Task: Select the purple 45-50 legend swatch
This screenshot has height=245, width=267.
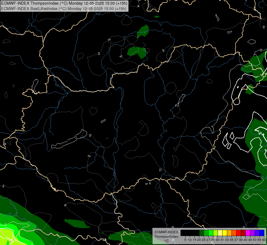Action: [x=253, y=233]
